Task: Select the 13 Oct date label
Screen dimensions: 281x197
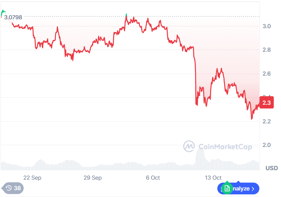Action: click(x=213, y=178)
